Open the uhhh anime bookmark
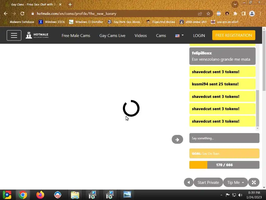This screenshot has width=266, height=200. pos(193,22)
